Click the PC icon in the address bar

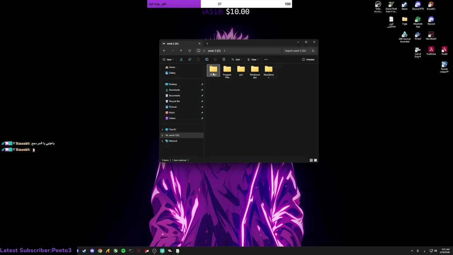coord(199,51)
